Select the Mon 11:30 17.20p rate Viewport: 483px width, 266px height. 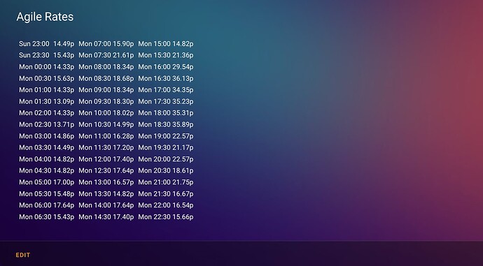(x=106, y=148)
